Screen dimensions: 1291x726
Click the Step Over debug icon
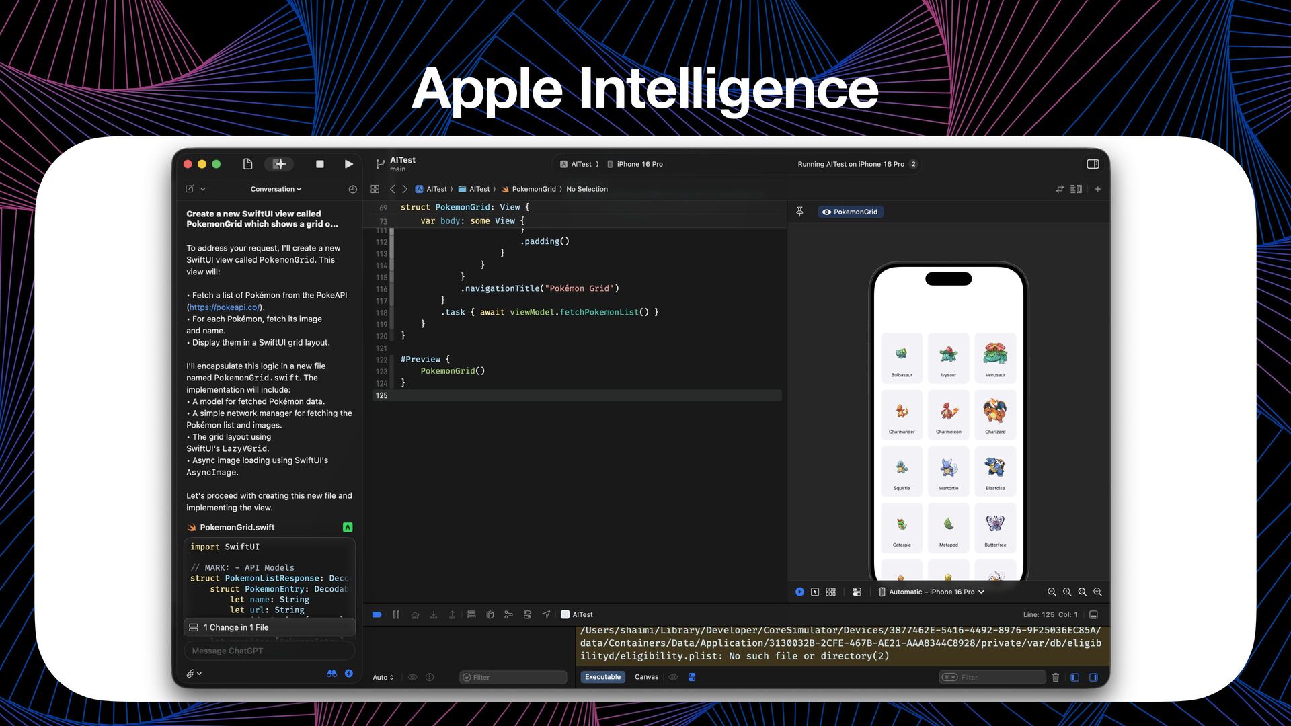[415, 614]
